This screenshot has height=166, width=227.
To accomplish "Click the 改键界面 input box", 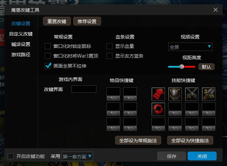I will 84,89.
